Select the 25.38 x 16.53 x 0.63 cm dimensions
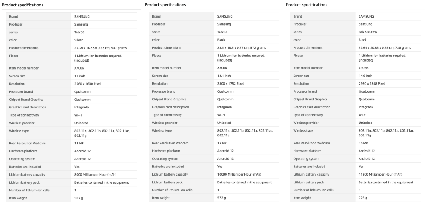Screen dimensions: 428x211 click(100, 48)
